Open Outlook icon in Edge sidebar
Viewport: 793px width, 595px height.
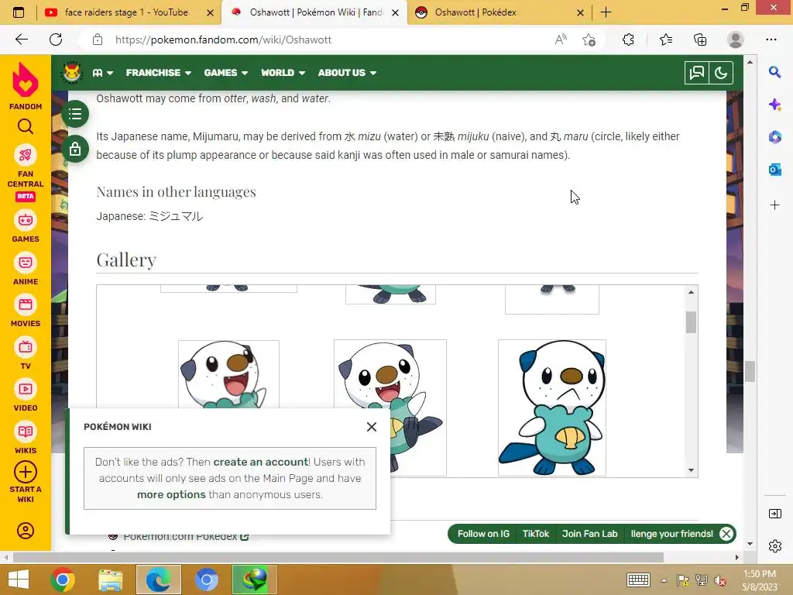click(x=774, y=170)
